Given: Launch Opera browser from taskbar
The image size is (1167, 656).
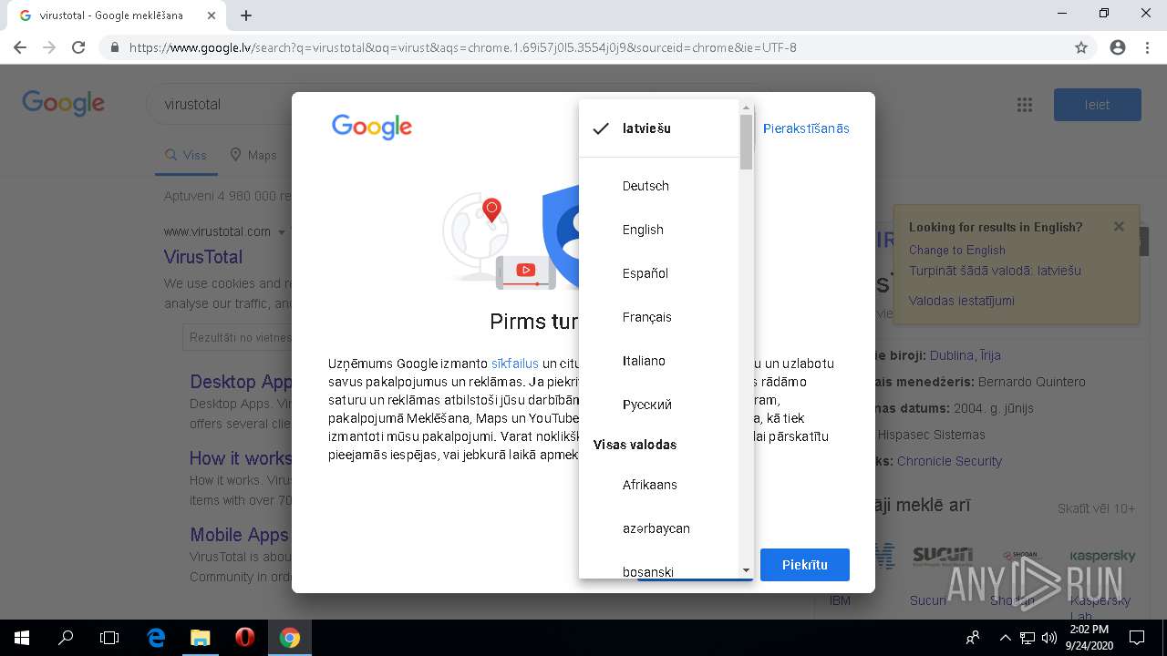Looking at the screenshot, I should (244, 638).
